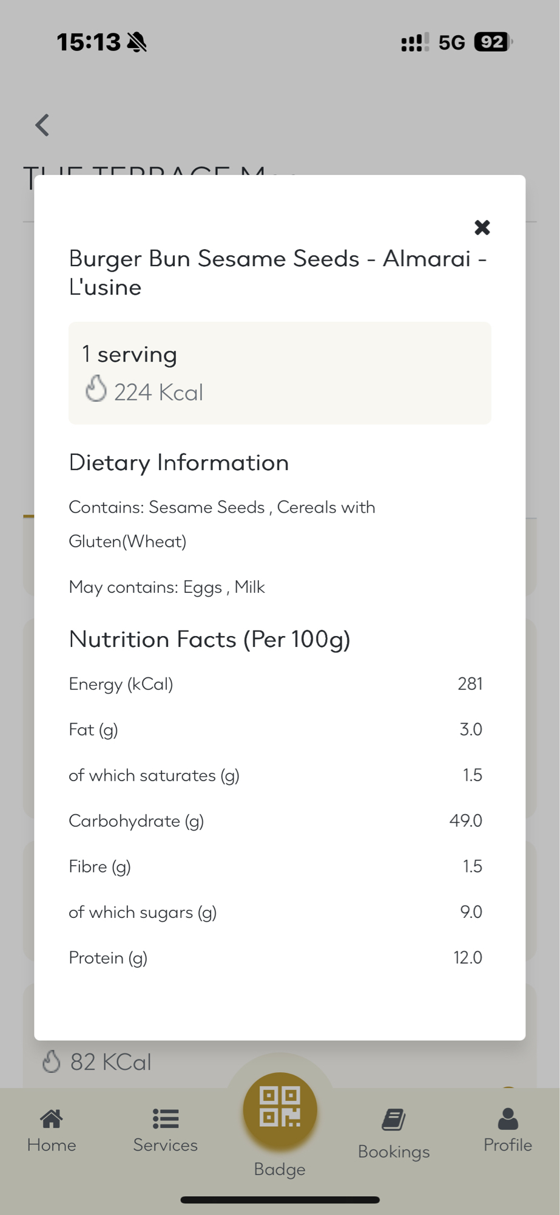This screenshot has height=1215, width=560.
Task: Tap the 1 serving calorie card
Action: pyautogui.click(x=280, y=372)
